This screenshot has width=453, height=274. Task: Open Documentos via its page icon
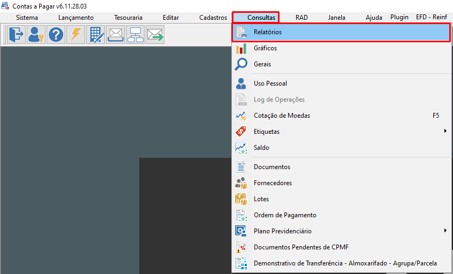click(241, 167)
